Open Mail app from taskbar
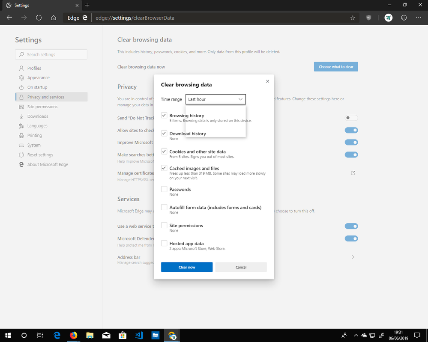 pos(106,335)
